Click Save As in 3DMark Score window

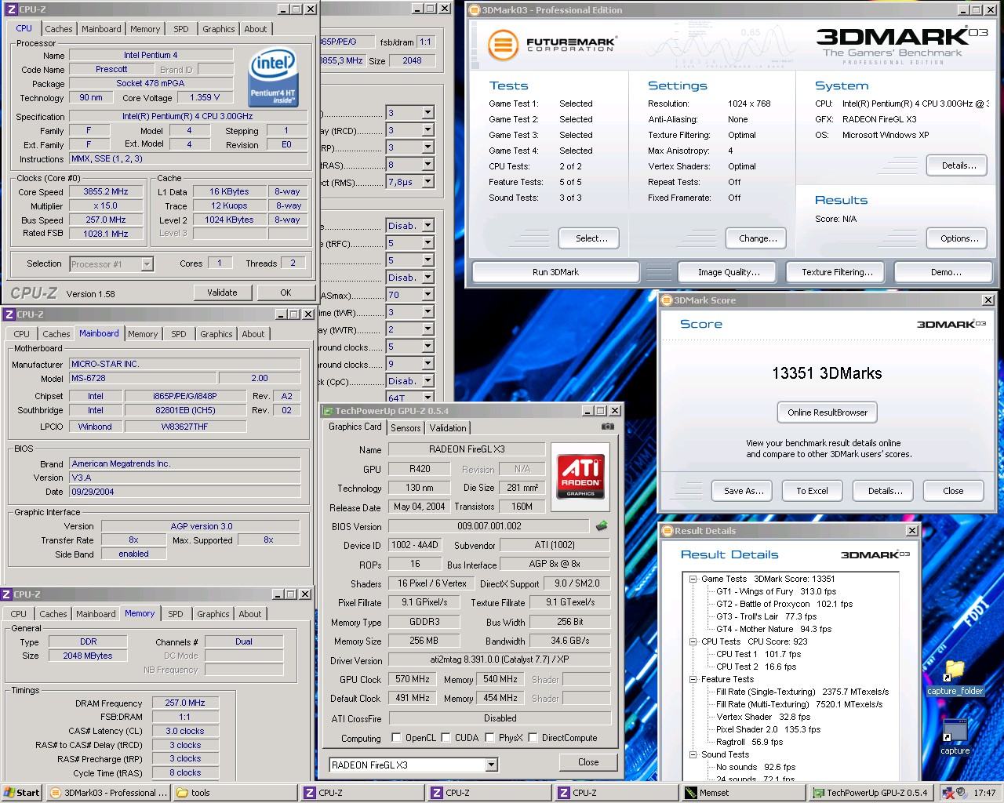[743, 491]
